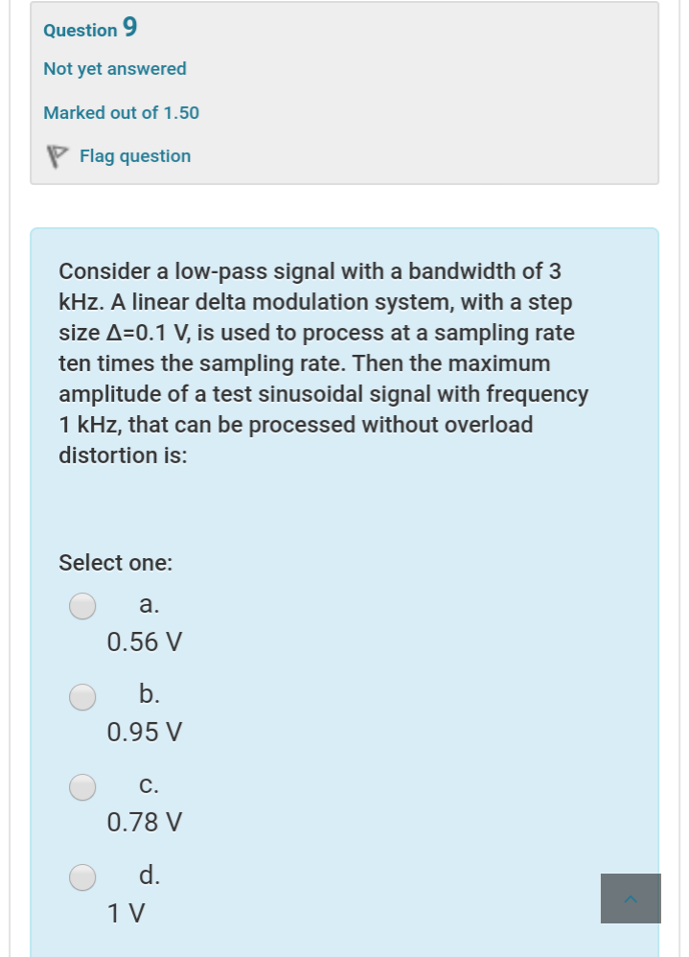Select the answer labeled 0.95 V
Viewport: 689px width, 957px height.
(x=144, y=732)
